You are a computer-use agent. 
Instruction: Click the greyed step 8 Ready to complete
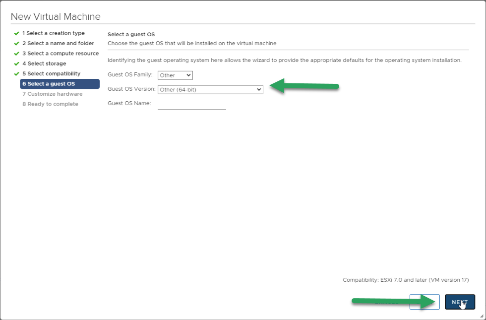tap(50, 104)
